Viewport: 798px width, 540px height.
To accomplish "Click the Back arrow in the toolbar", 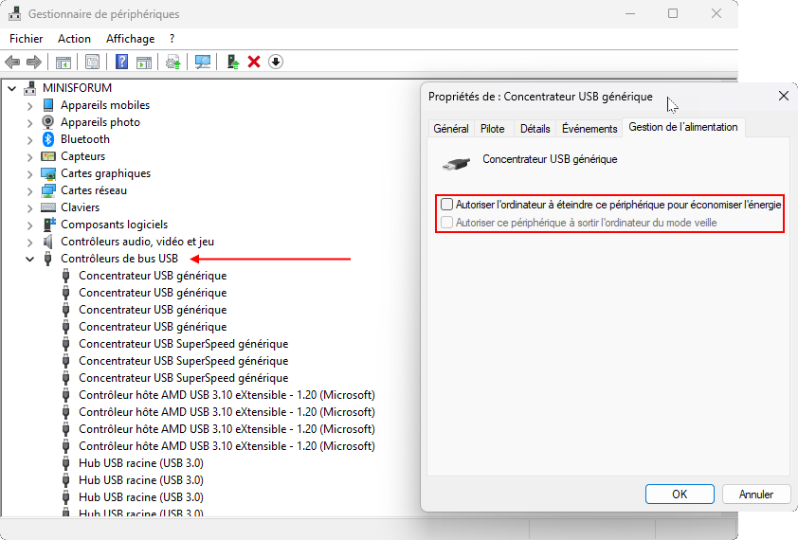I will click(x=12, y=63).
